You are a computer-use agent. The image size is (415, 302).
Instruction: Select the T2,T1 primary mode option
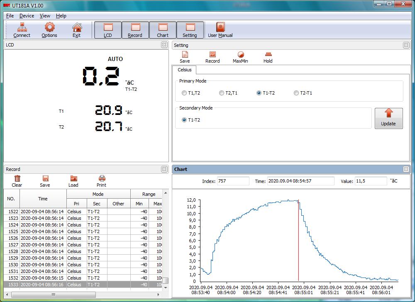click(x=222, y=93)
